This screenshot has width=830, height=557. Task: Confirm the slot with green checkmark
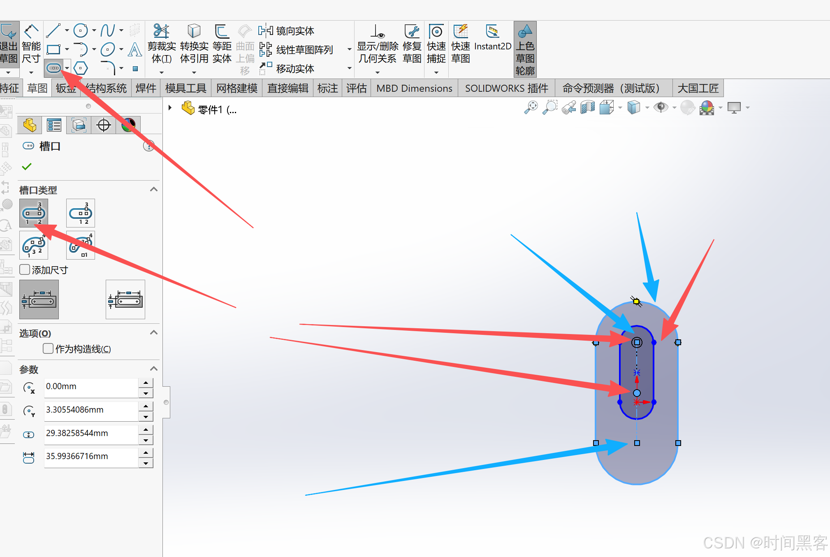(x=27, y=167)
